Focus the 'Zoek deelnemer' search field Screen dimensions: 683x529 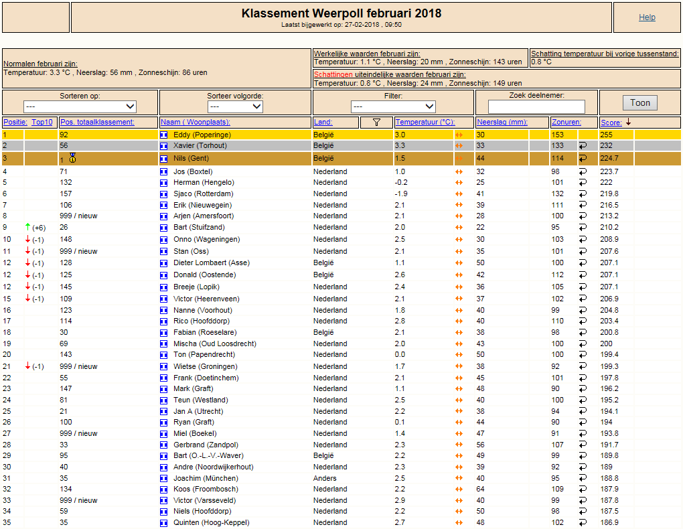[x=536, y=106]
